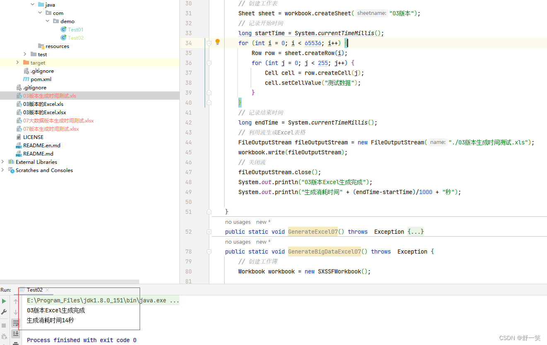The width and height of the screenshot is (547, 345).
Task: Select .gitignore inside the module folder
Action: pyautogui.click(x=42, y=71)
